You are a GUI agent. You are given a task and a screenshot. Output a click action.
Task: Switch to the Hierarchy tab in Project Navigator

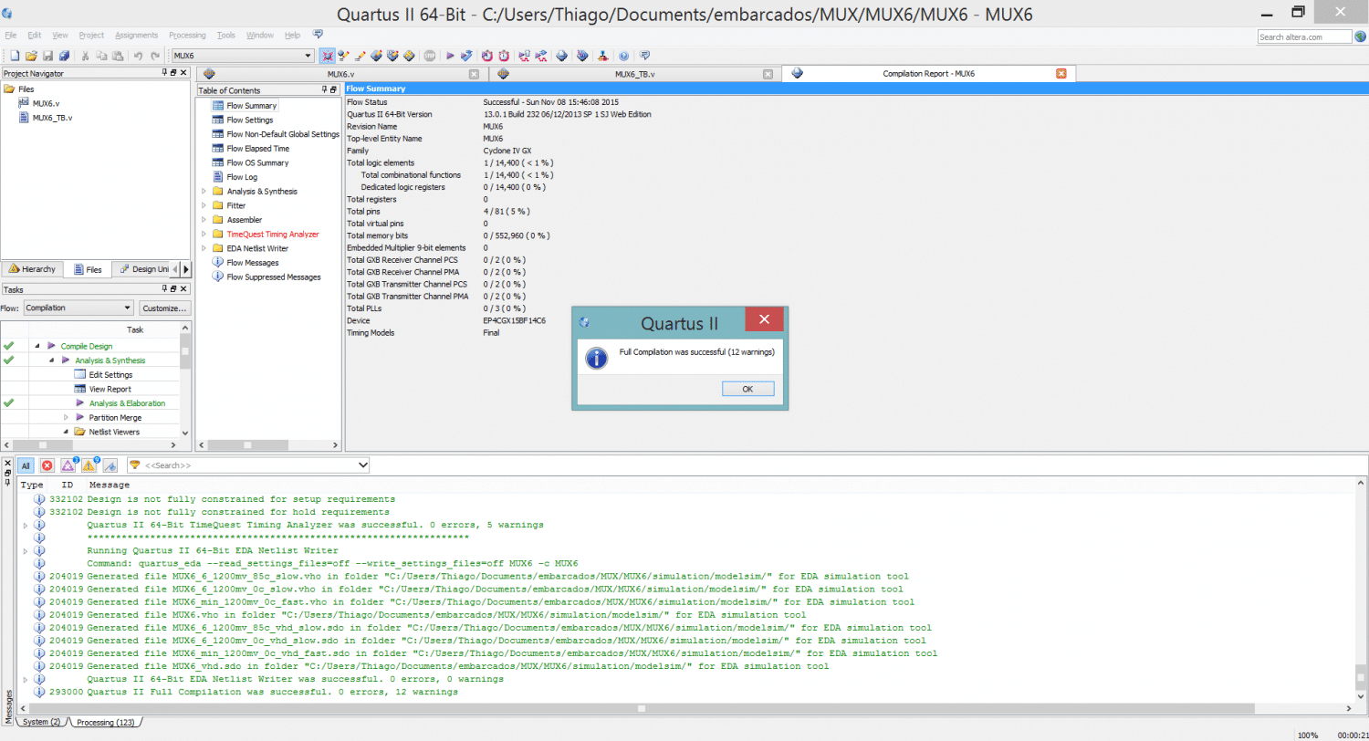(33, 269)
